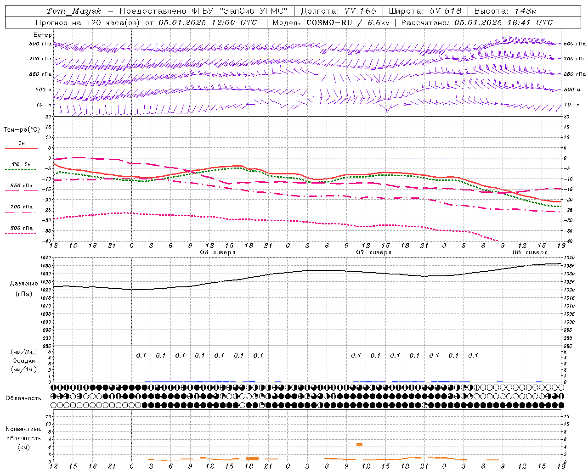The image size is (588, 470).
Task: Click the Широта: 57.518 value
Action: (x=425, y=11)
